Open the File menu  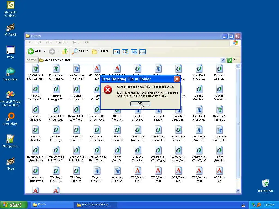(30, 42)
